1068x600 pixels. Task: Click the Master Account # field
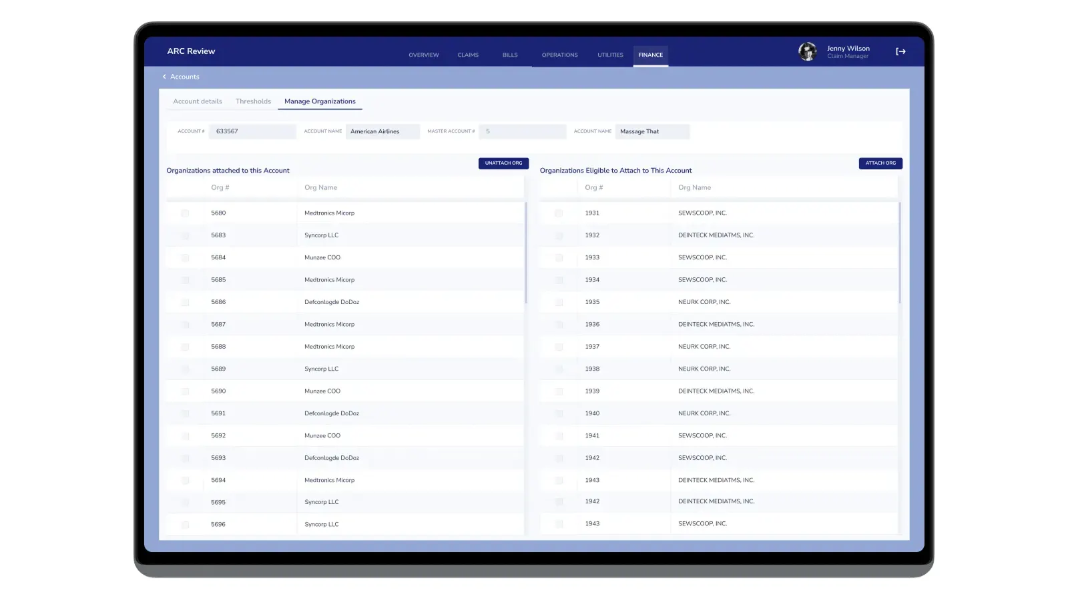click(522, 131)
